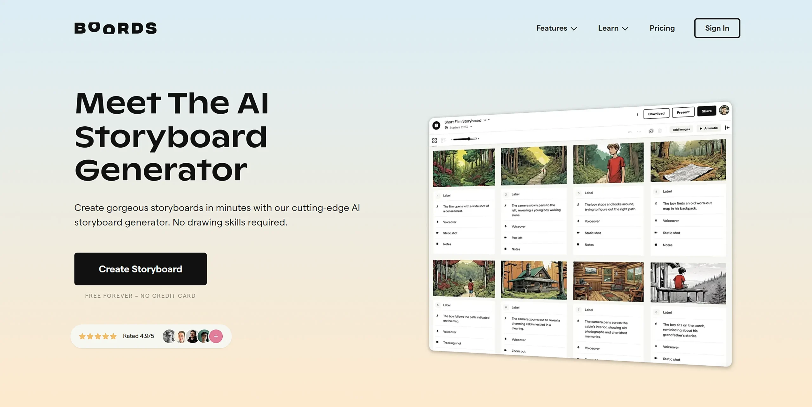The height and width of the screenshot is (407, 812).
Task: Expand the Features navigation dropdown
Action: [556, 28]
